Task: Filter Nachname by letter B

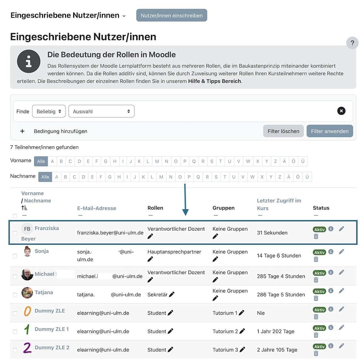Action: (x=65, y=177)
